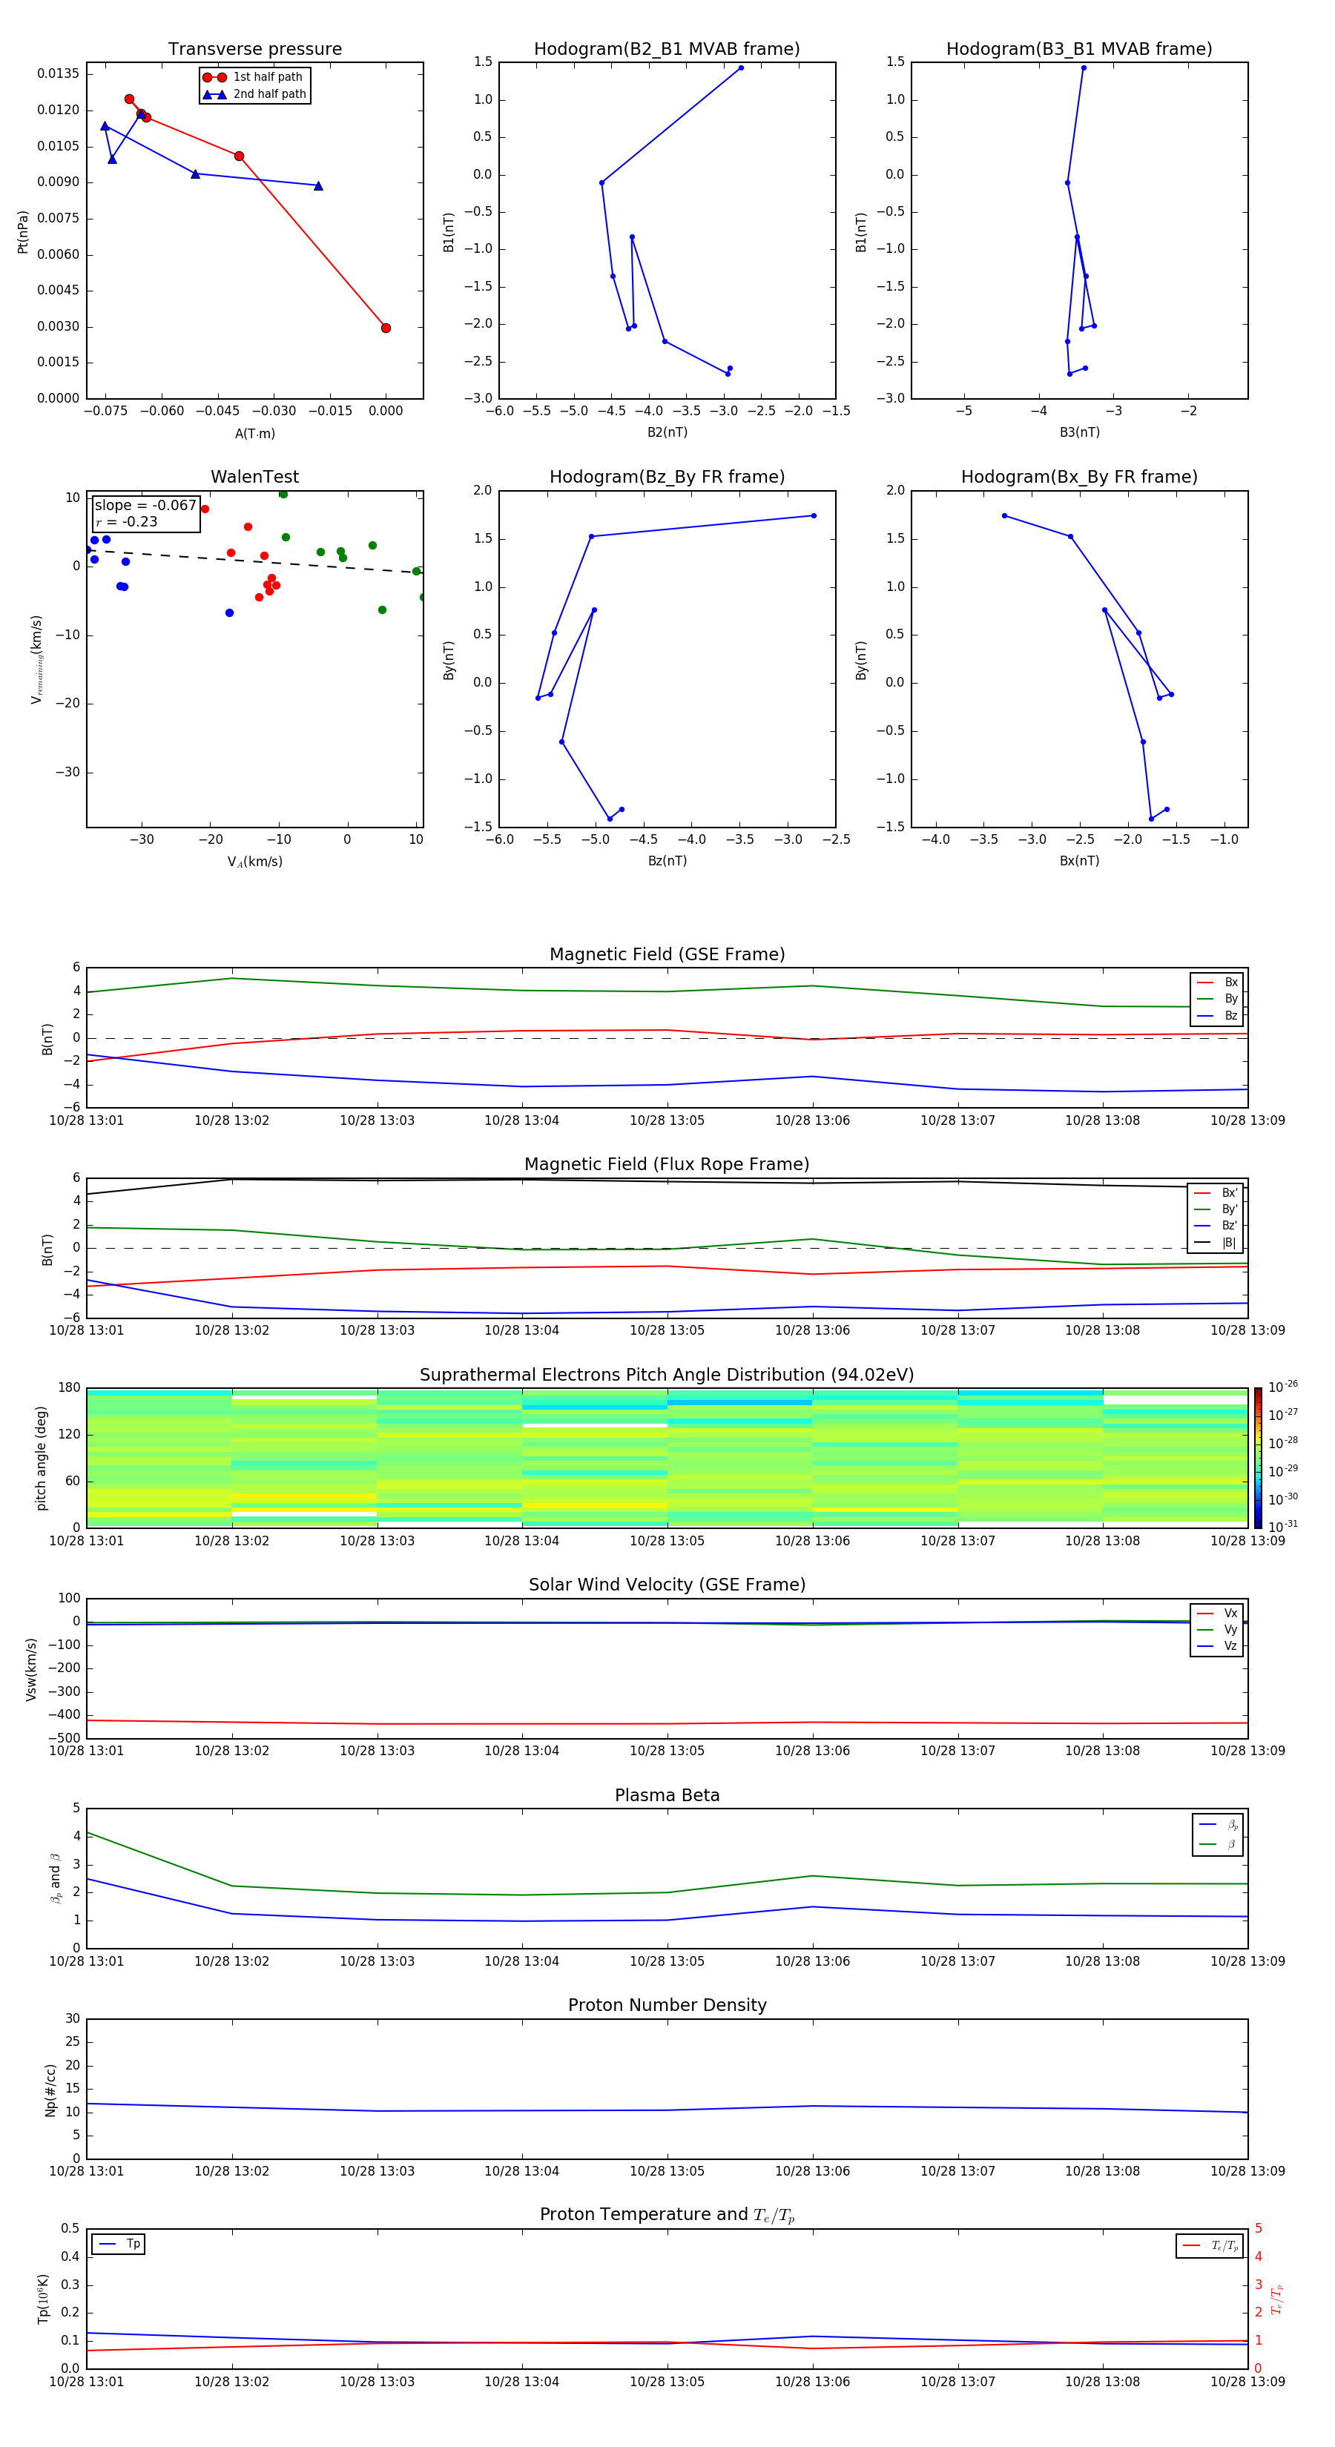Click By' legend entry in Flux Rope panel
The height and width of the screenshot is (2447, 1335).
[1216, 1209]
